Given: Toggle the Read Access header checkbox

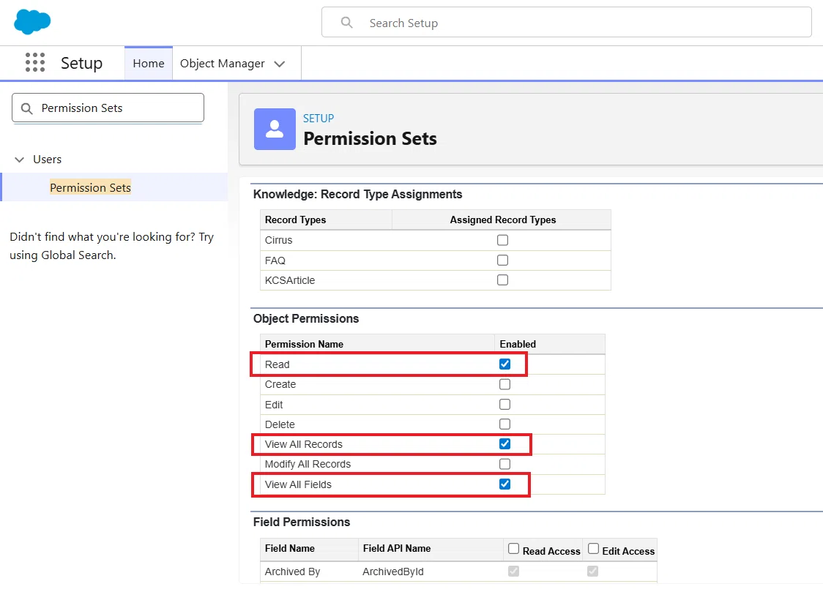Looking at the screenshot, I should 514,549.
